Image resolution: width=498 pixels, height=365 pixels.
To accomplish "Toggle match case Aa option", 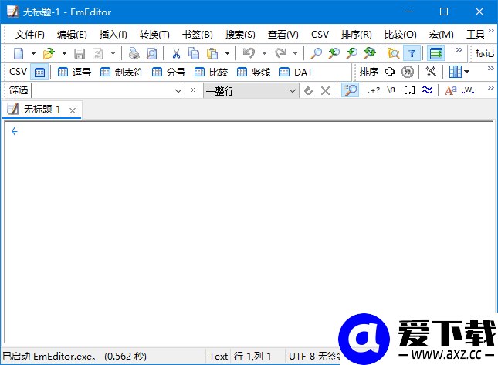I will pyautogui.click(x=451, y=90).
